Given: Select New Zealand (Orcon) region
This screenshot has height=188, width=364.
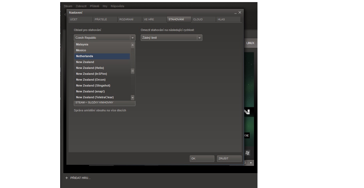Looking at the screenshot, I should pyautogui.click(x=102, y=80).
